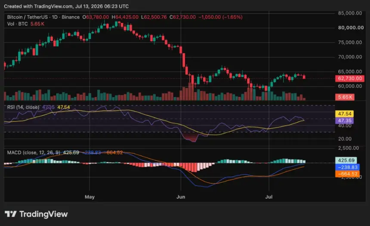Click the 75,000.00 price axis label
This screenshot has height=226, width=370.
tap(350, 42)
